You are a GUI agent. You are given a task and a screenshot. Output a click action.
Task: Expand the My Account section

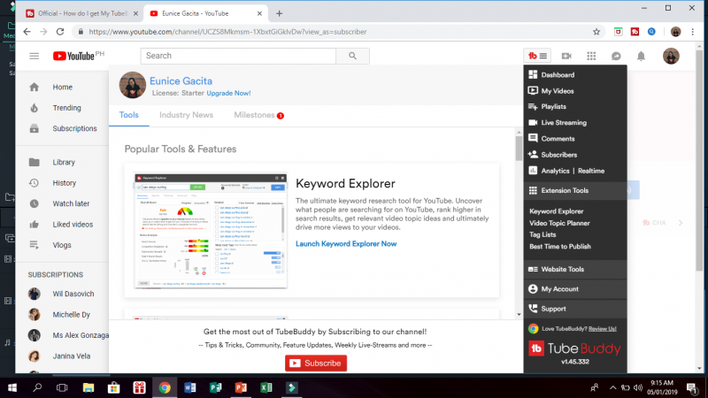tap(559, 289)
